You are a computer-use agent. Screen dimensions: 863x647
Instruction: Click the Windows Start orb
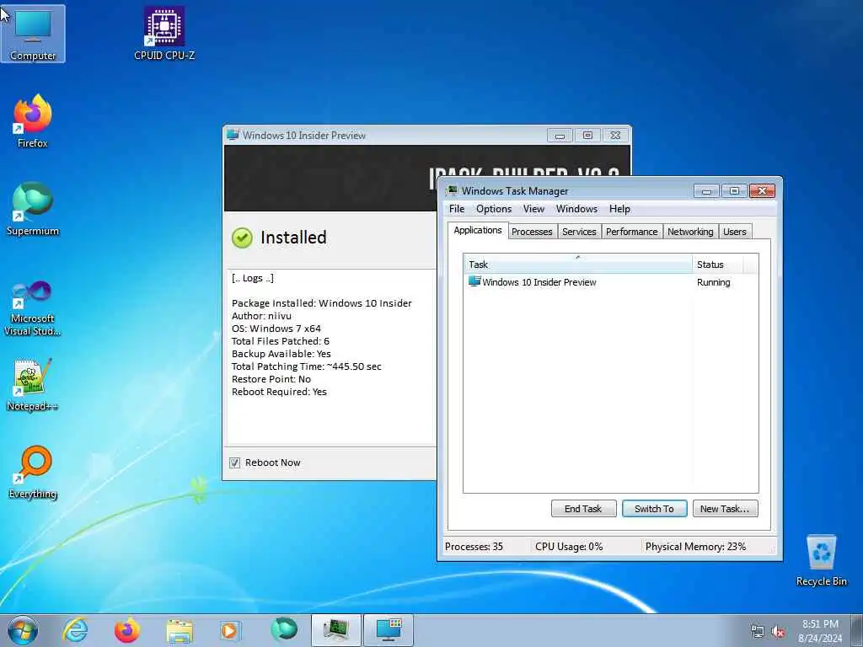(x=23, y=630)
